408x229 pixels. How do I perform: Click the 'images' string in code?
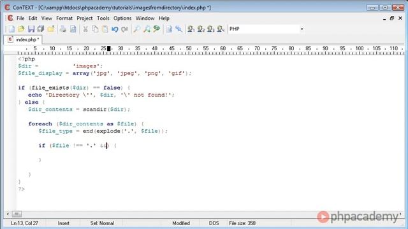[x=87, y=66]
